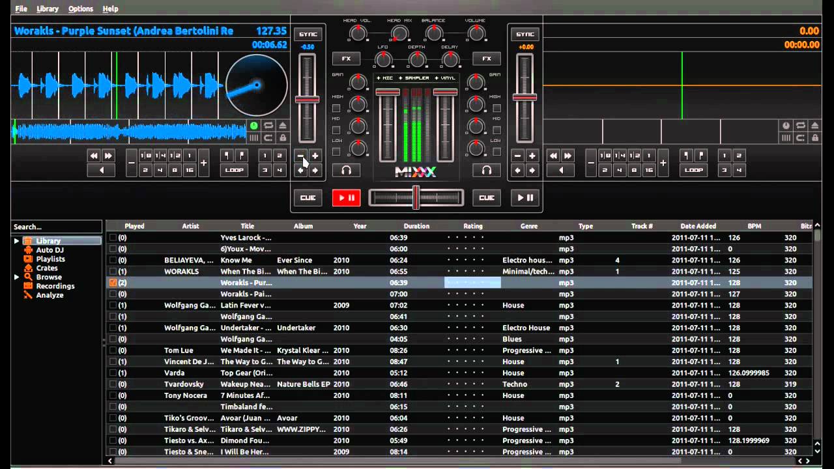Click the right deck eject icon
Screen dimensions: 834x469
(814, 126)
